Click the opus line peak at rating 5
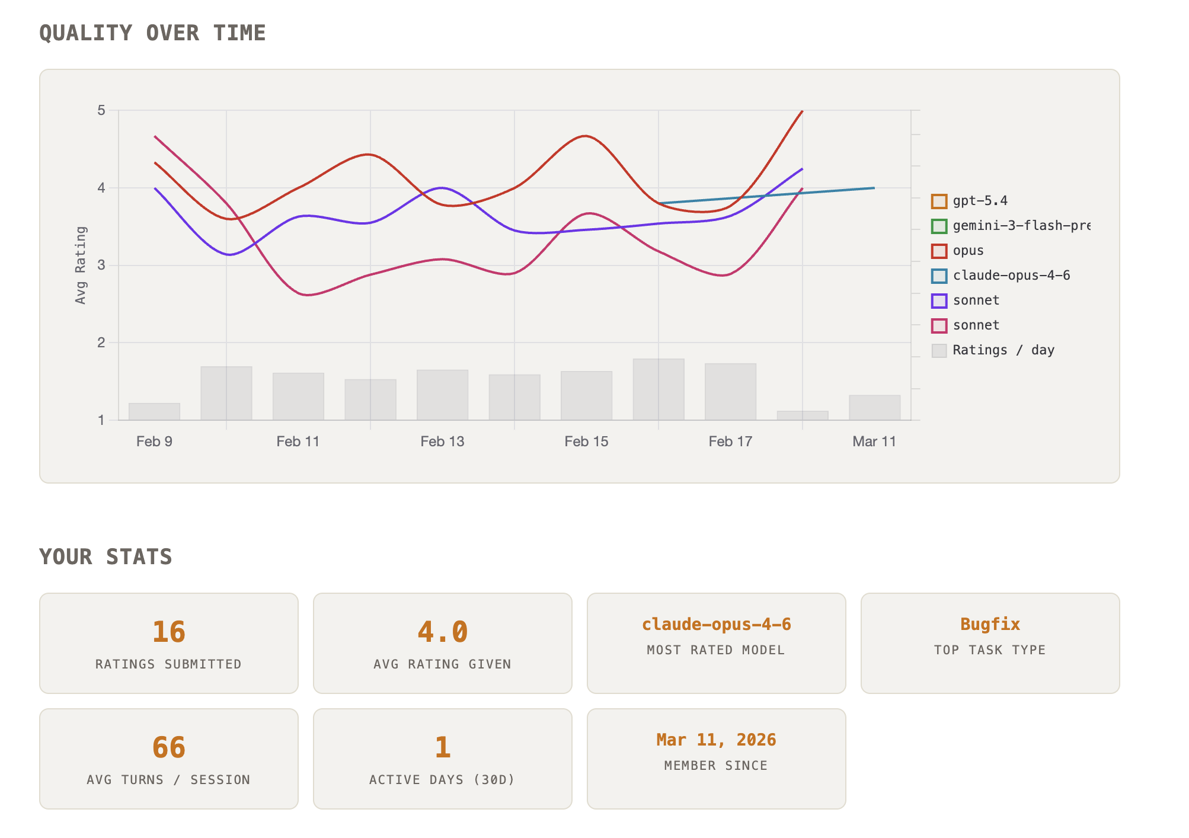Screen dimensions: 1189x838 pos(802,111)
